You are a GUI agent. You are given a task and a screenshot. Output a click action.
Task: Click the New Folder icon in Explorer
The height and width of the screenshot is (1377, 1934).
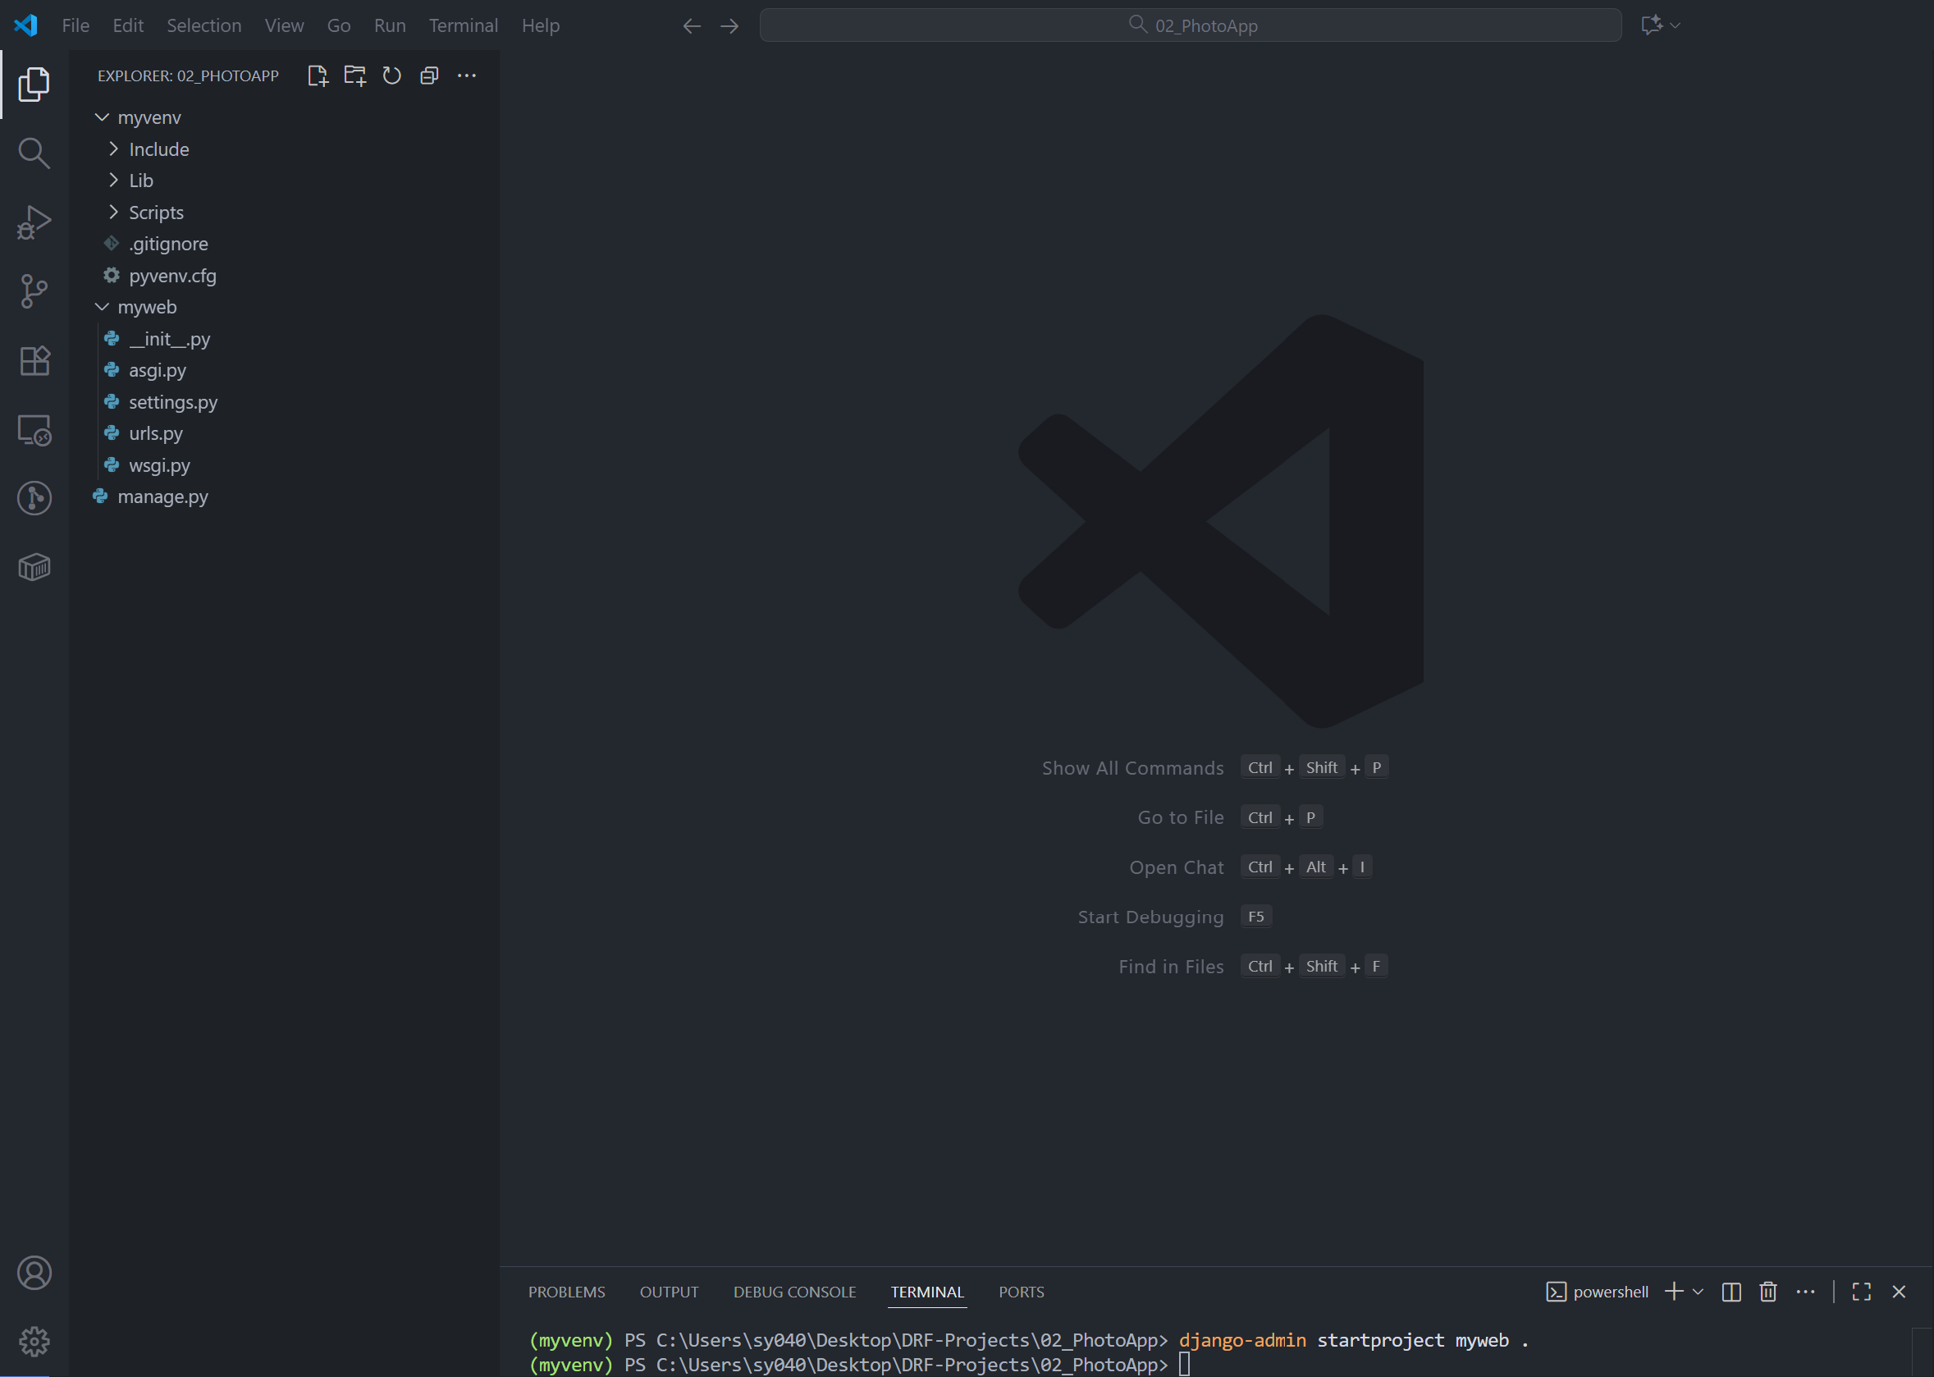pos(354,75)
